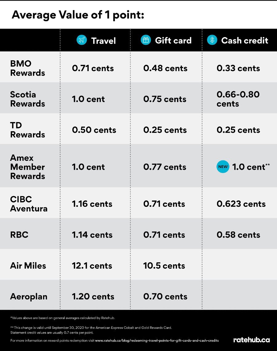Open the ratehub.ca blog URL link

(157, 341)
